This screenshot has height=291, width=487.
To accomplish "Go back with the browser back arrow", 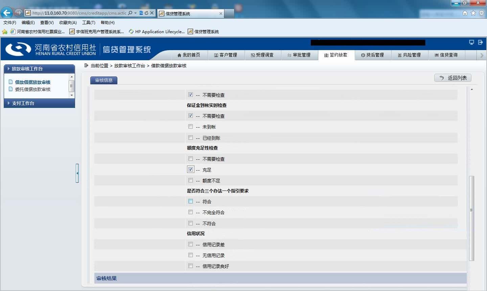I will 6,13.
